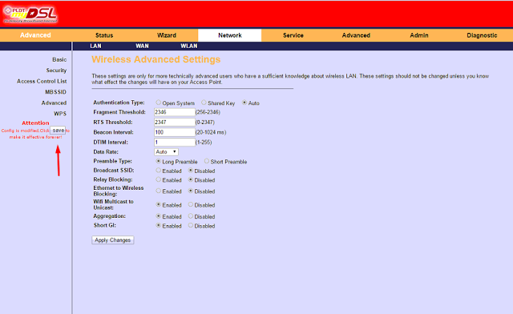Disable Broadcast SSID

(x=191, y=171)
